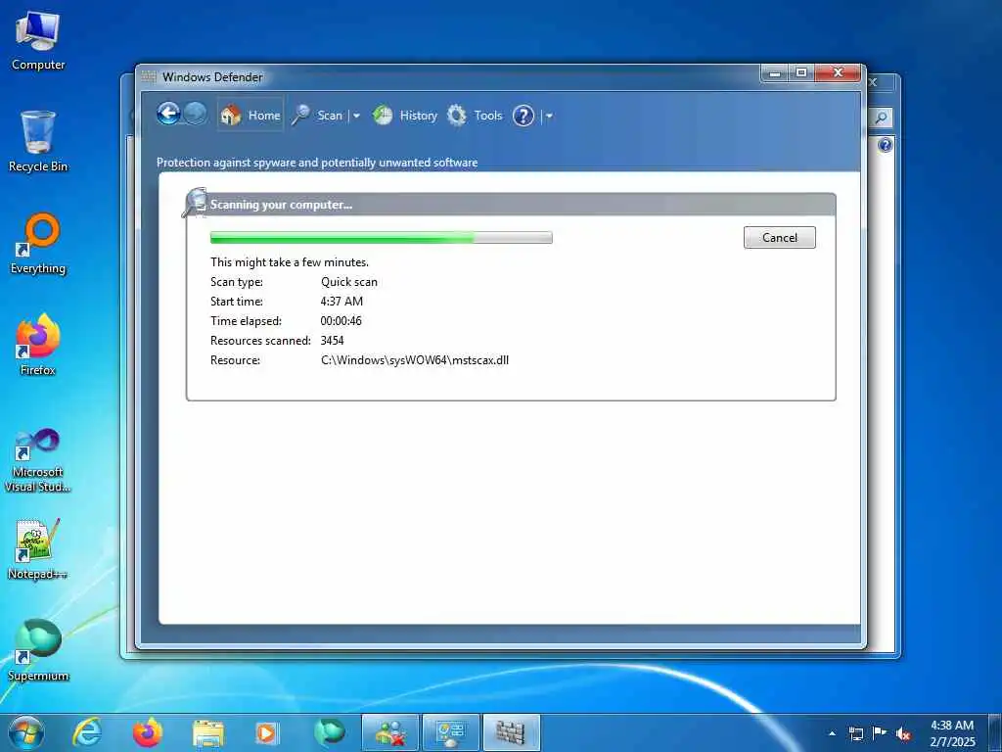
Task: Start a scan with the Scan button
Action: tap(318, 116)
